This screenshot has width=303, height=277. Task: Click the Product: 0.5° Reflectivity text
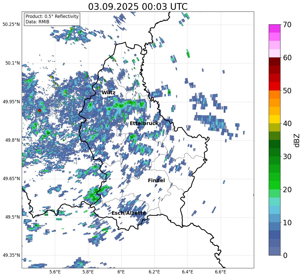pos(52,16)
